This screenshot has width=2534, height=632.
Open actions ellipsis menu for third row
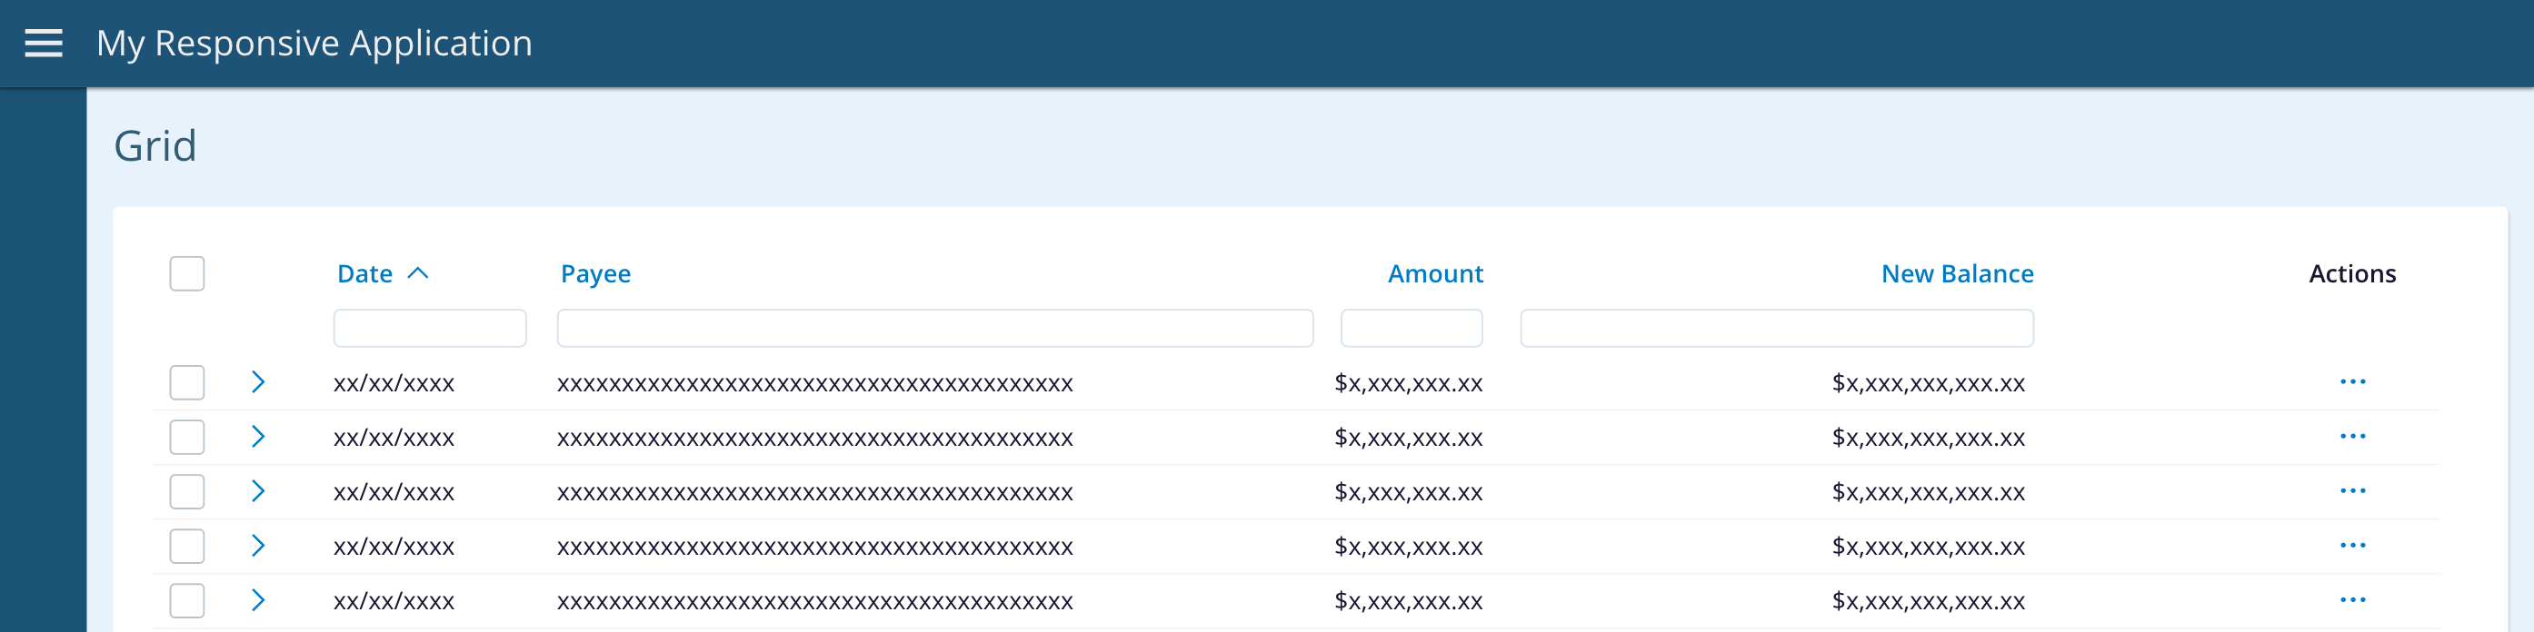click(x=2352, y=490)
